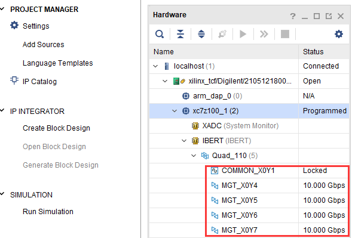The image size is (352, 238).
Task: Click the IBERT core icon
Action: click(195, 141)
